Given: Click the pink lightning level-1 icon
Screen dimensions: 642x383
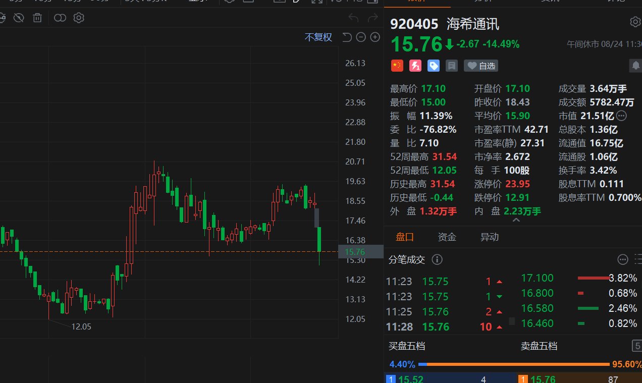Looking at the screenshot, I should (415, 65).
